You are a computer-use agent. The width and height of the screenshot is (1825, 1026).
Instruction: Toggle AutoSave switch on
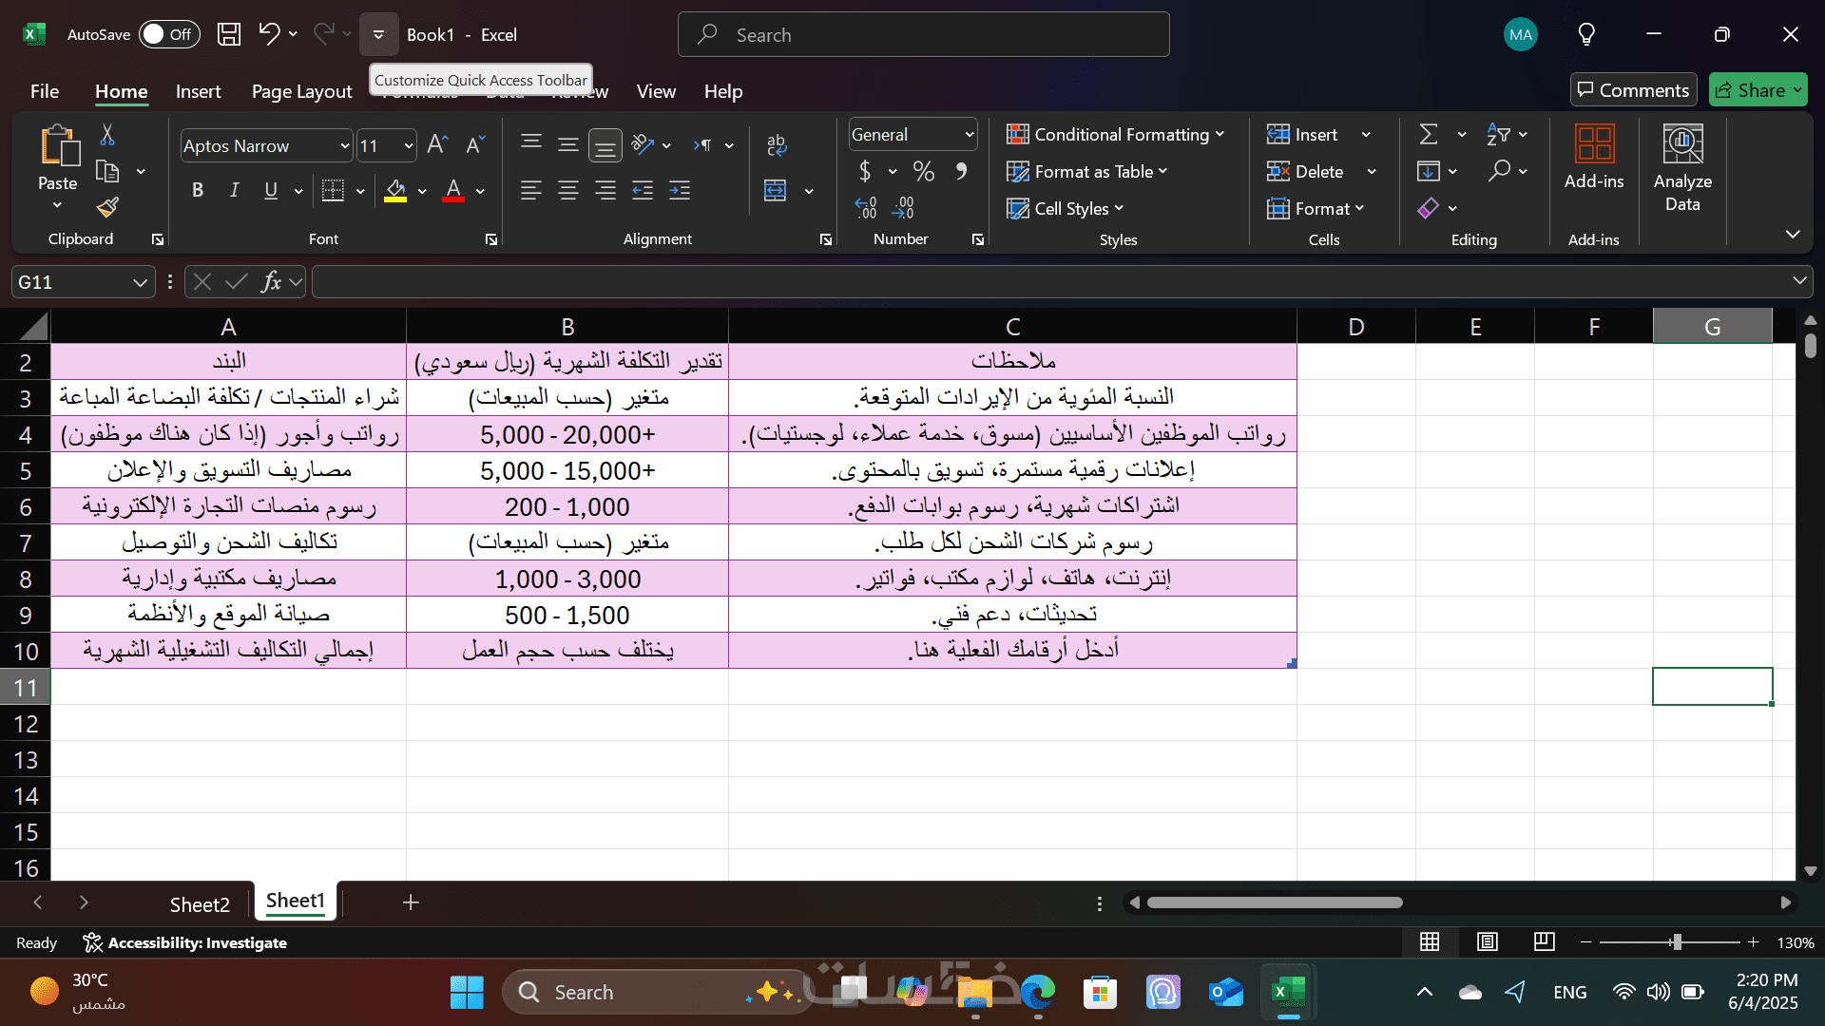pos(169,35)
